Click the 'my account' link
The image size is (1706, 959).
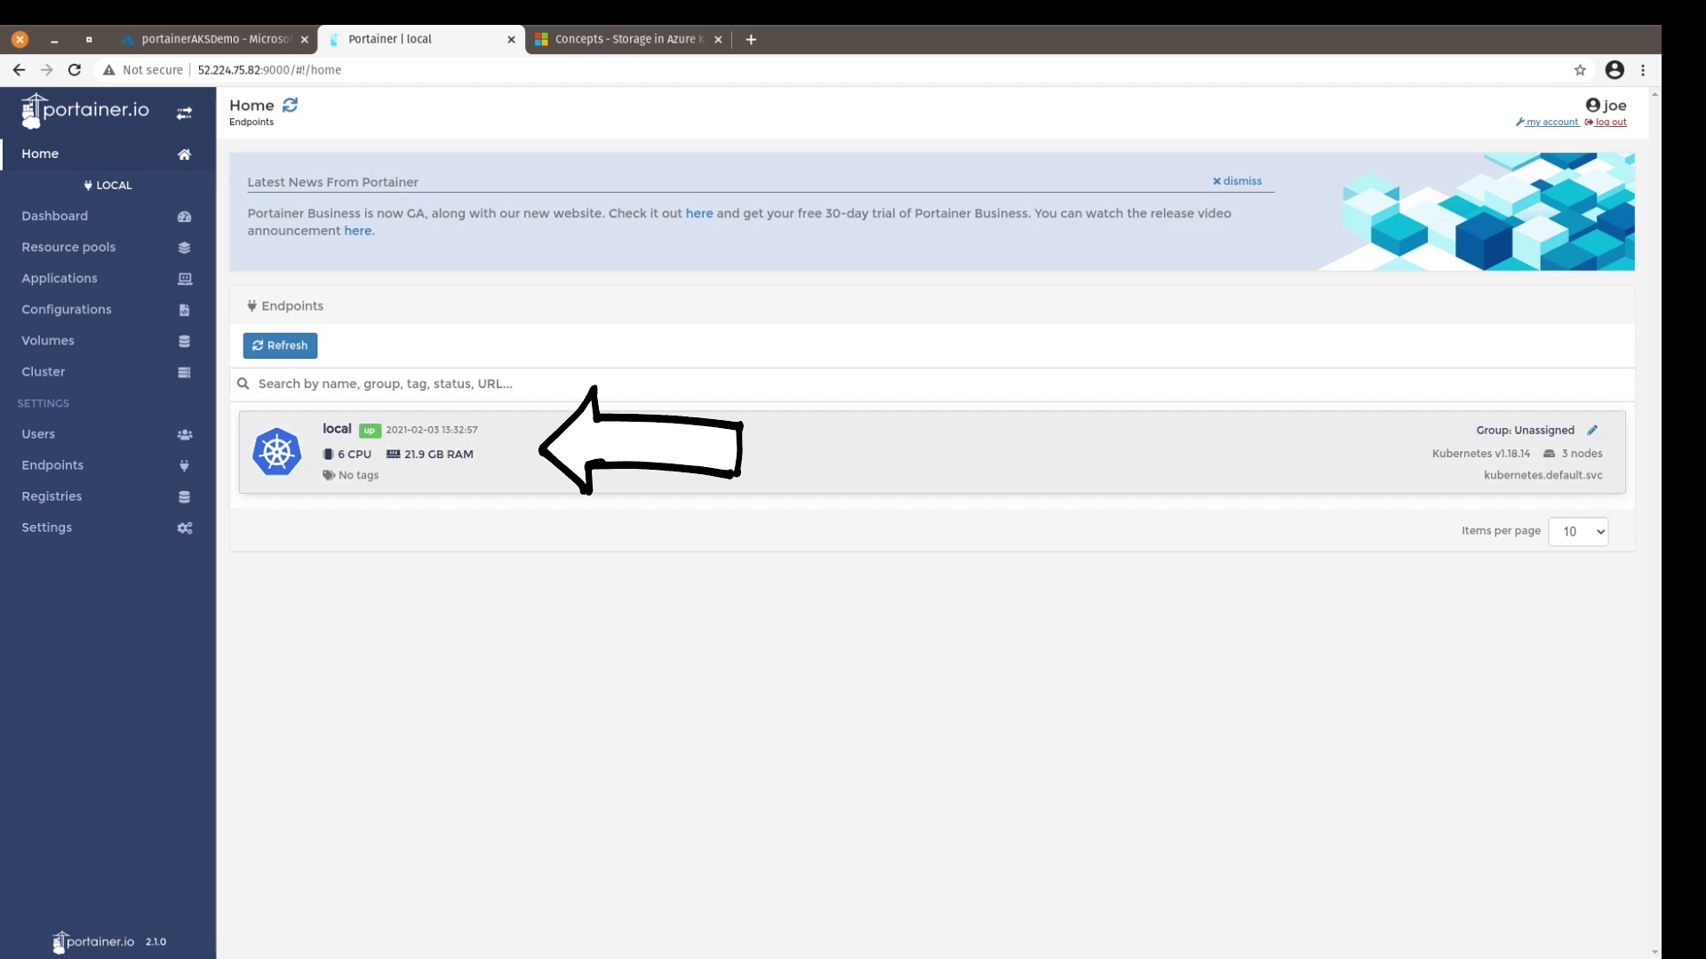tap(1551, 123)
